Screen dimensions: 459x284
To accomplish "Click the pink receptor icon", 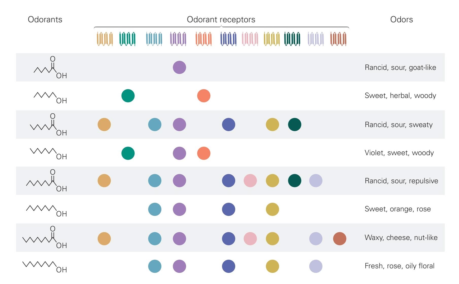I will coord(250,39).
